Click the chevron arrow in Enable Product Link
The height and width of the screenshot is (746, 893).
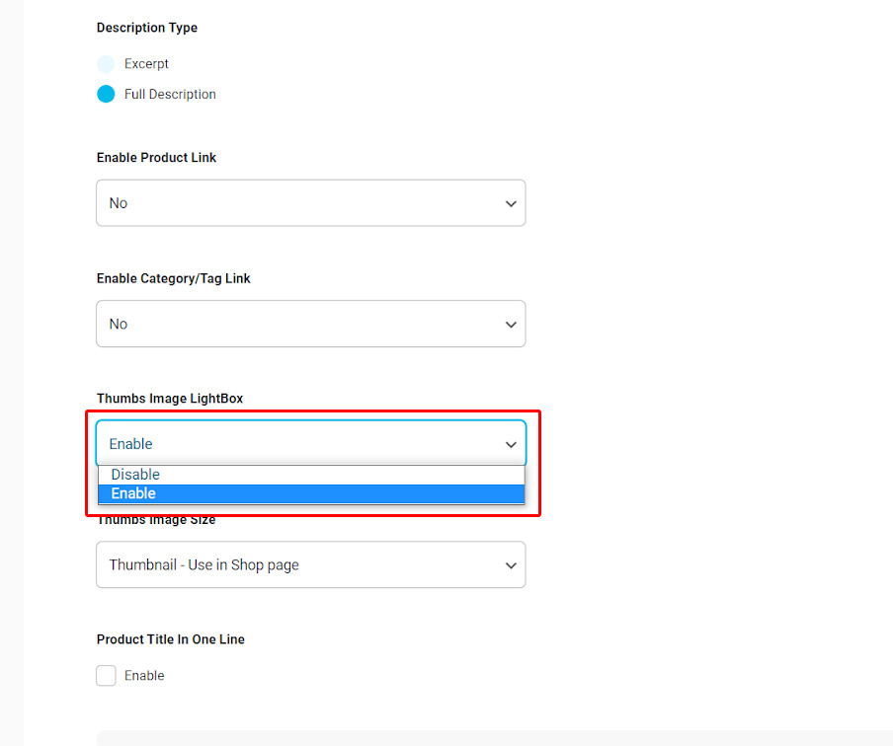(511, 203)
